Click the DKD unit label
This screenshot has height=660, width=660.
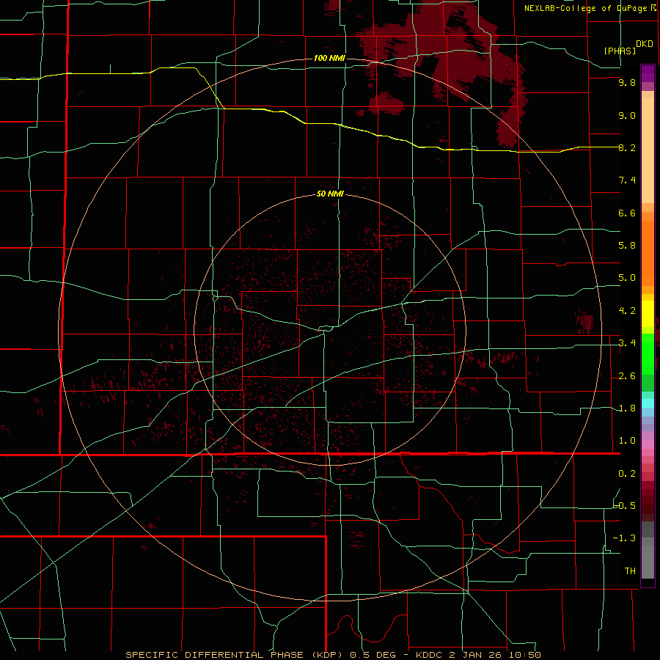644,44
